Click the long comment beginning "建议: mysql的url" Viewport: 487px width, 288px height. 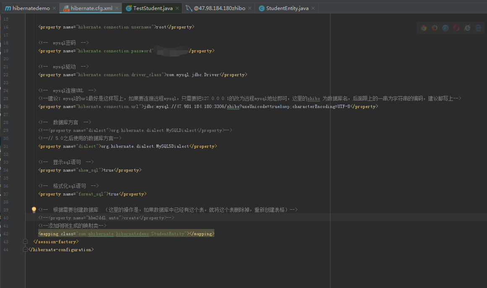tap(250, 99)
